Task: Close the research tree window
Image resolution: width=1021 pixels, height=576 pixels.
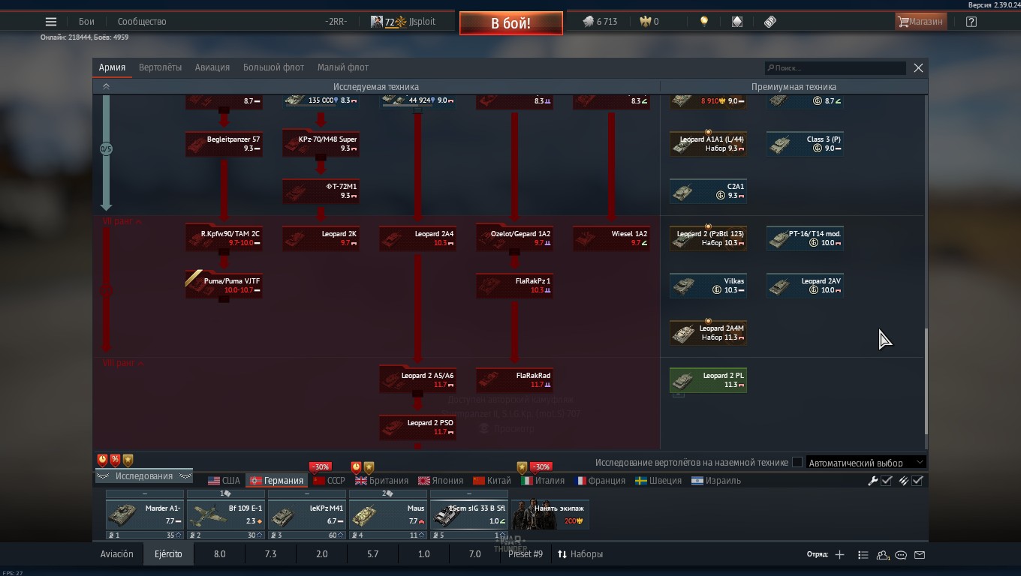Action: point(918,67)
